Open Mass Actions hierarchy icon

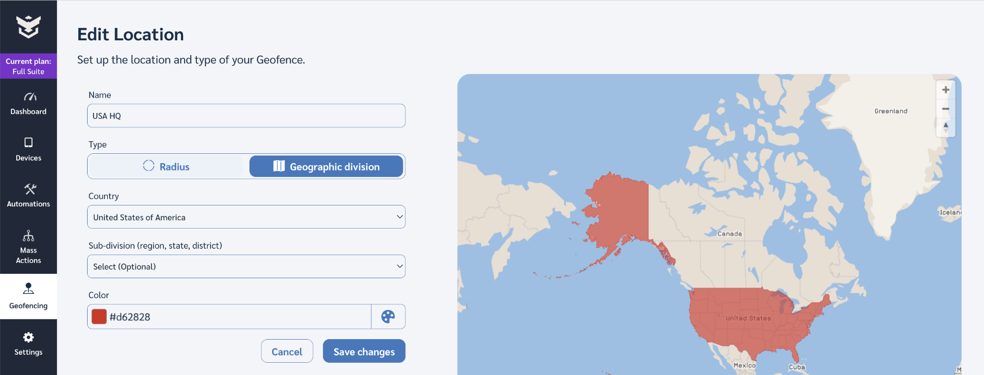click(29, 236)
